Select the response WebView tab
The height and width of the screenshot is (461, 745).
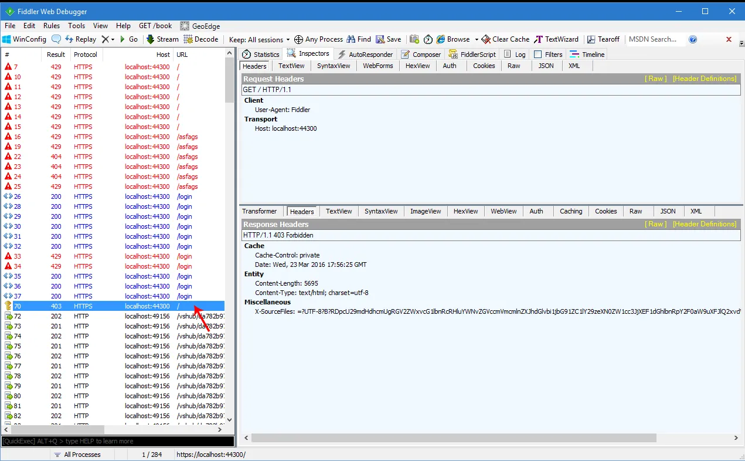click(504, 212)
